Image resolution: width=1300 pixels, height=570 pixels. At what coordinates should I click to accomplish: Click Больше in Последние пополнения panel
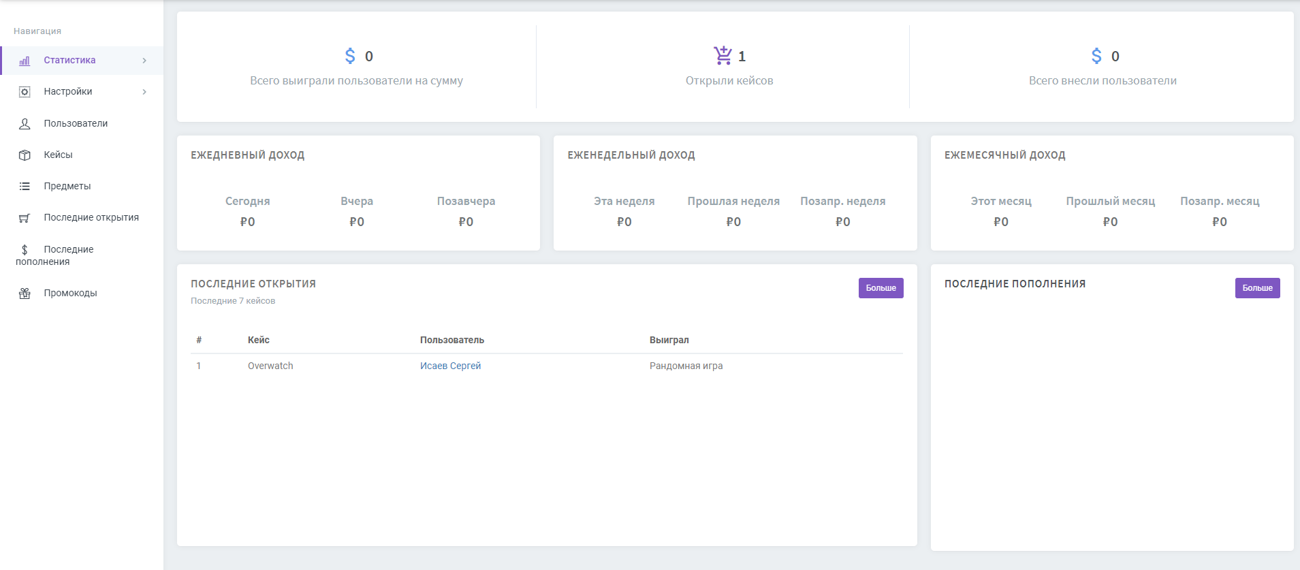coord(1257,288)
